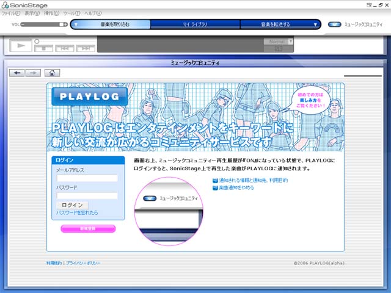Viewport: 391px width, 293px height.
Task: Click the パスワード input field
Action: pos(87,195)
